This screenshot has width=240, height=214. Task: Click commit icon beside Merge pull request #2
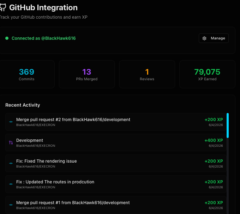tap(11, 122)
